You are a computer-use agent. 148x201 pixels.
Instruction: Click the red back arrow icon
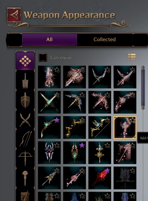(14, 15)
